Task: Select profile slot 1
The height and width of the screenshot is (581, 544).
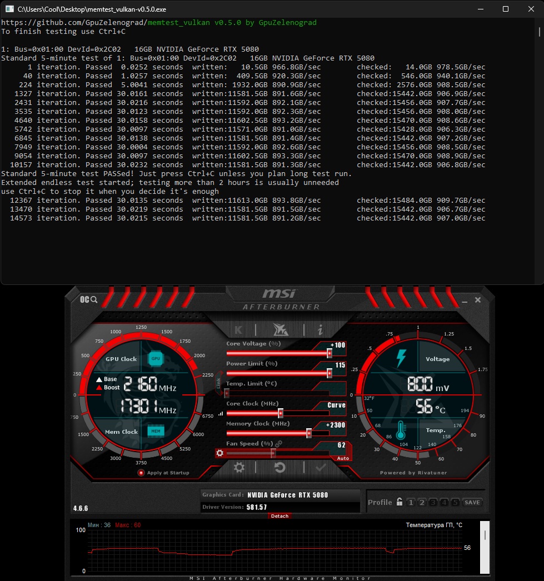Action: click(411, 503)
